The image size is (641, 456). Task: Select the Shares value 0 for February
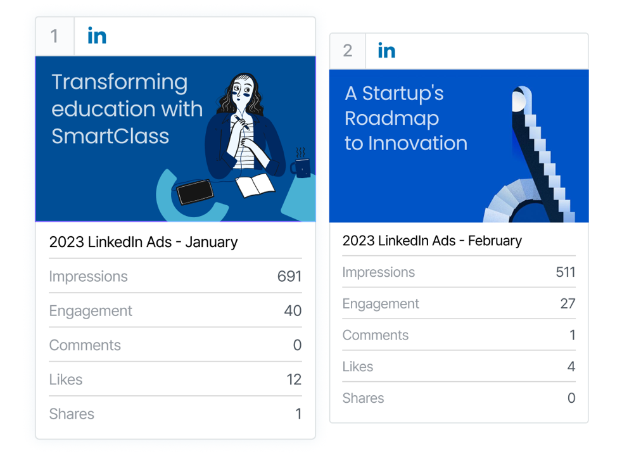coord(571,398)
